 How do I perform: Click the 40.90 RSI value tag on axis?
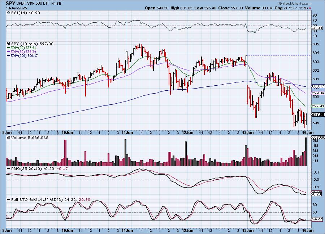coord(317,28)
